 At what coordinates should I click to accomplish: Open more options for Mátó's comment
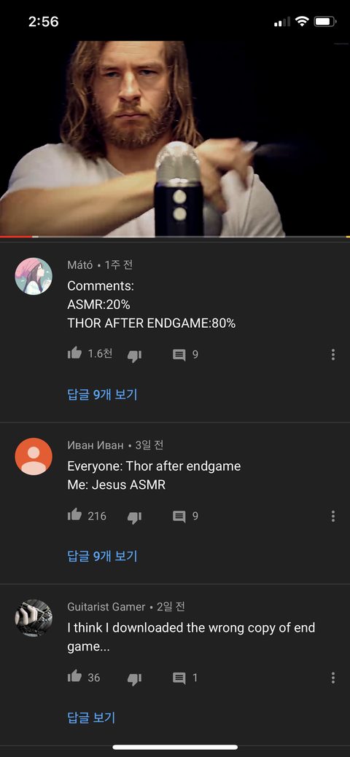click(333, 355)
